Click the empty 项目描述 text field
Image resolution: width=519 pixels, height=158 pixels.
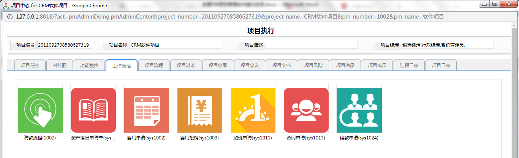(x=311, y=45)
